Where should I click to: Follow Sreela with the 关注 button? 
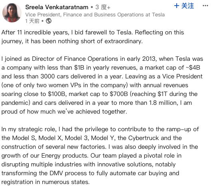pos(184,6)
